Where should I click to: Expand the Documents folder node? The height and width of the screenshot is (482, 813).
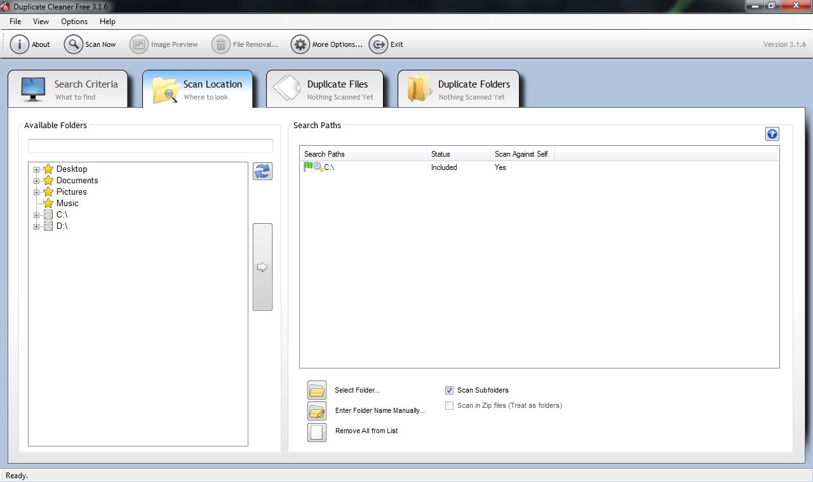point(36,181)
